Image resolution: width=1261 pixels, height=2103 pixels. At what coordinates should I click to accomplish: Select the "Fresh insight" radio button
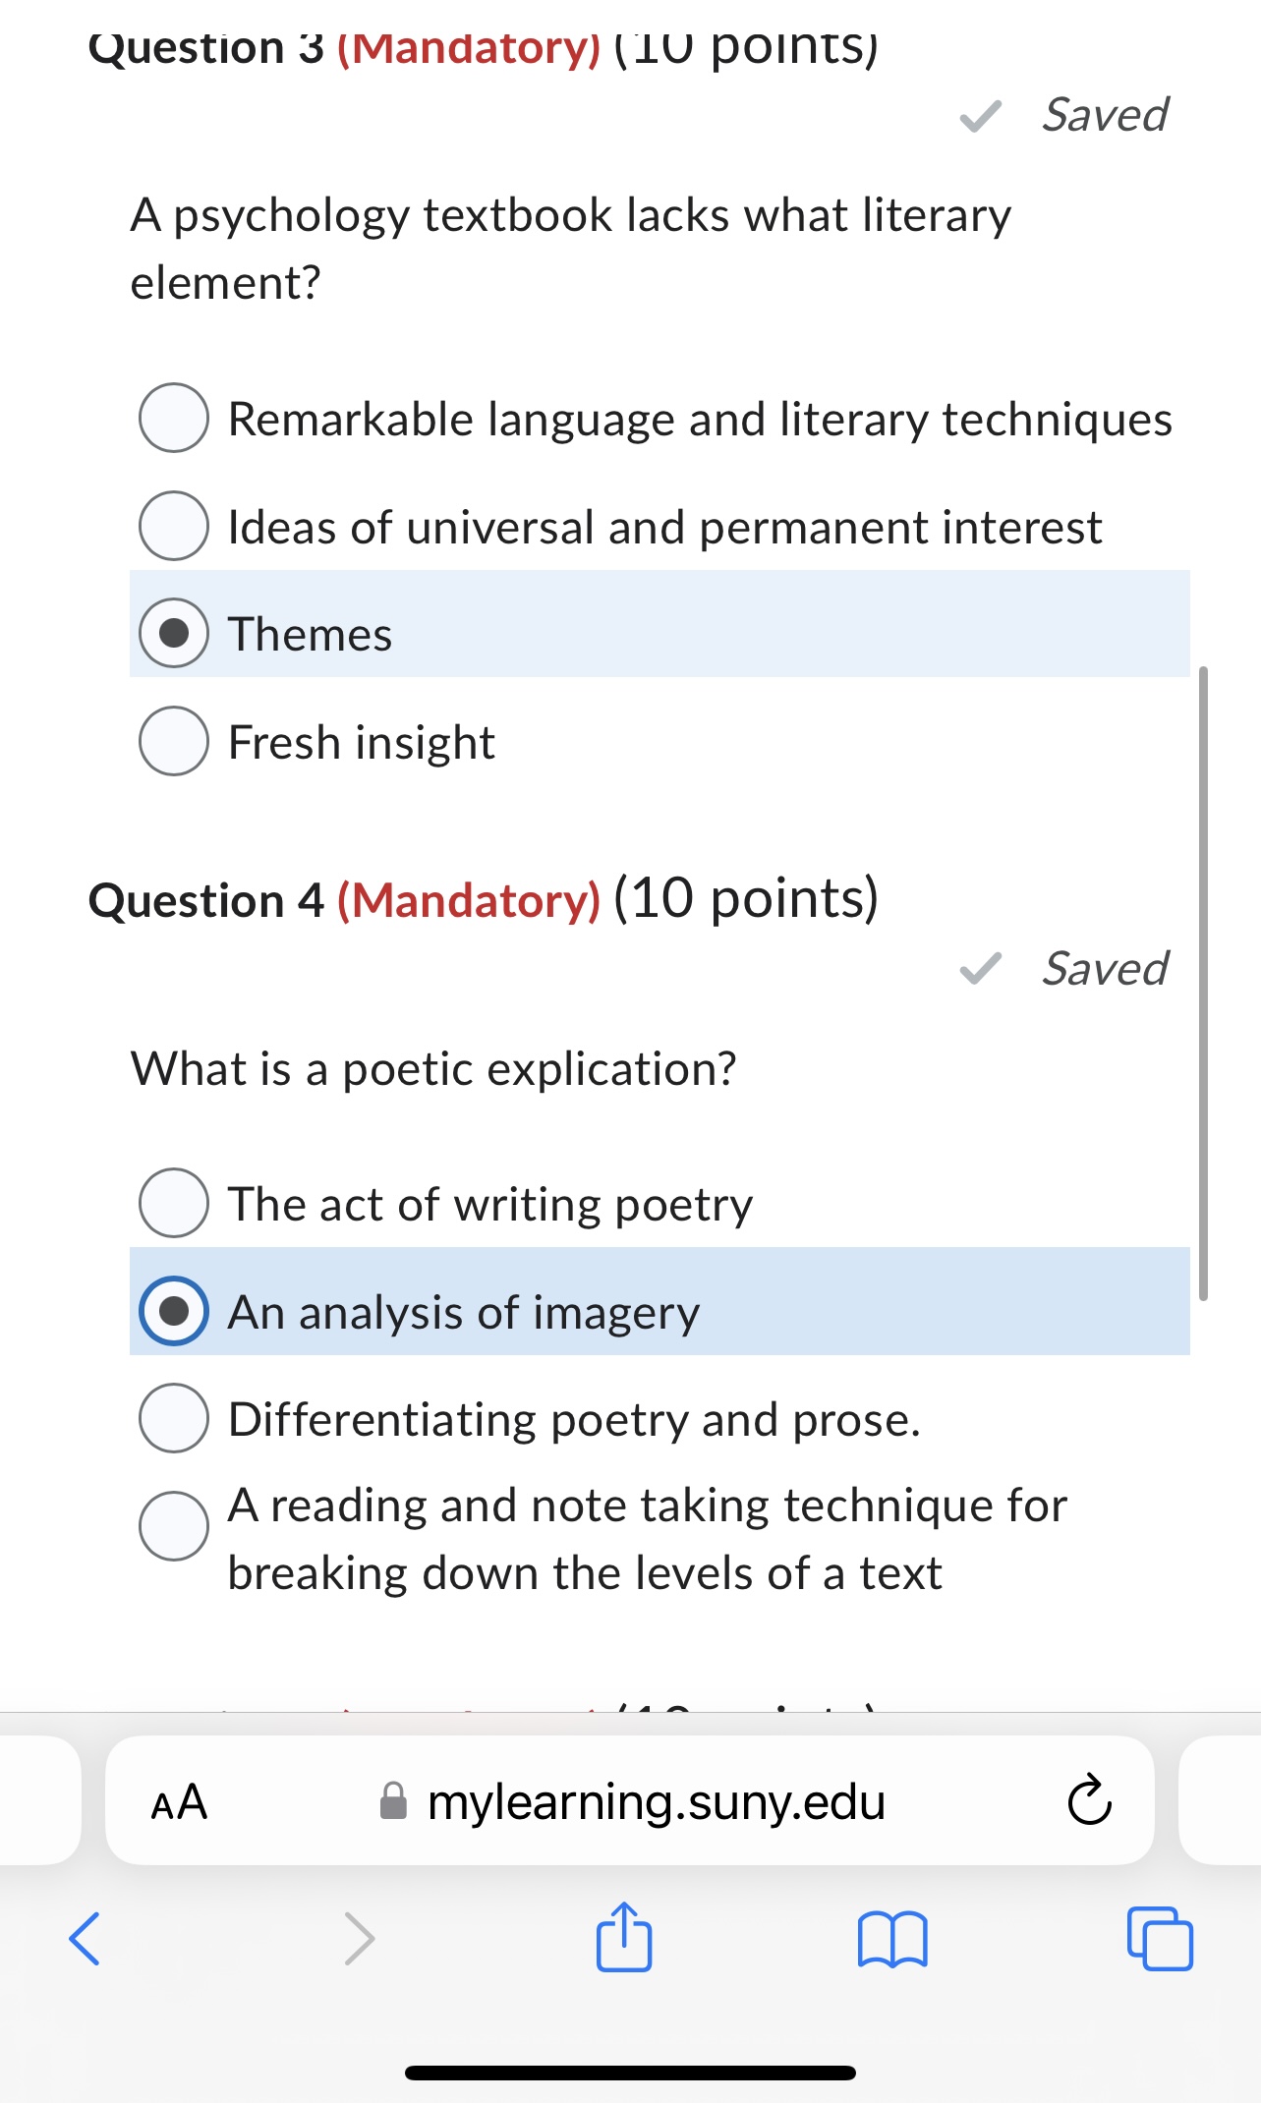coord(174,741)
